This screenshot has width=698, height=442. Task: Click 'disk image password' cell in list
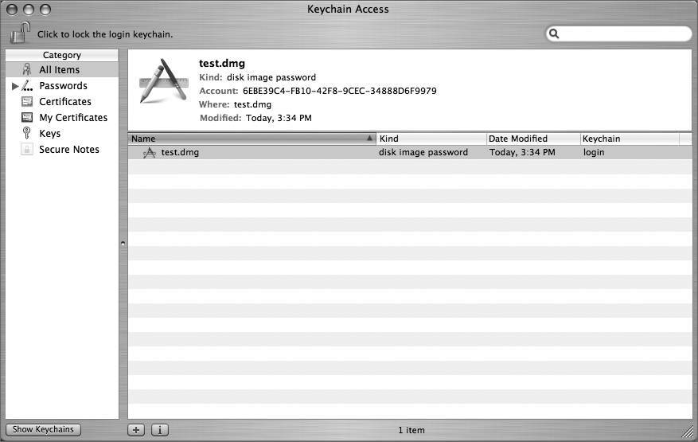pyautogui.click(x=423, y=152)
